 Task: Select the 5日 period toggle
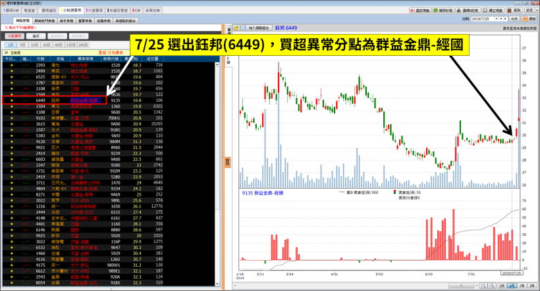coord(22,45)
